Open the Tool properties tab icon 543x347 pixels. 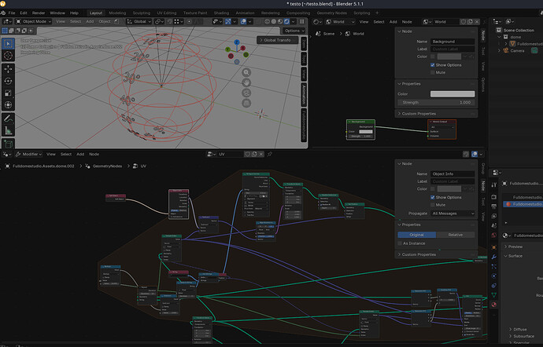(x=494, y=185)
